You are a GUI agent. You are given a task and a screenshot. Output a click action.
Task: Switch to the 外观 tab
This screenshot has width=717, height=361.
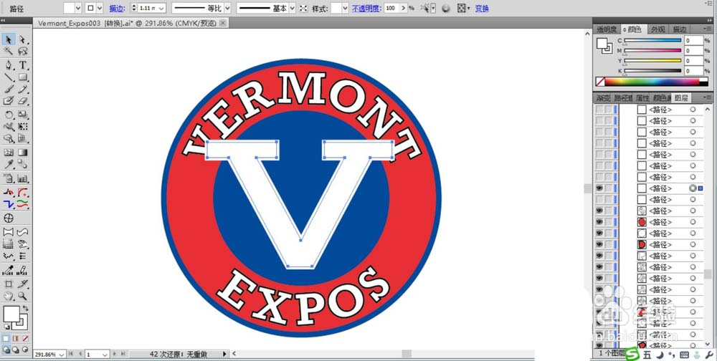[657, 29]
